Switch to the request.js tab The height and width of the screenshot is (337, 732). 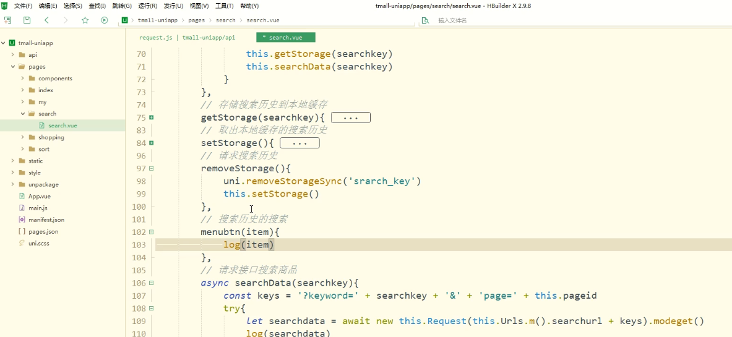[187, 38]
